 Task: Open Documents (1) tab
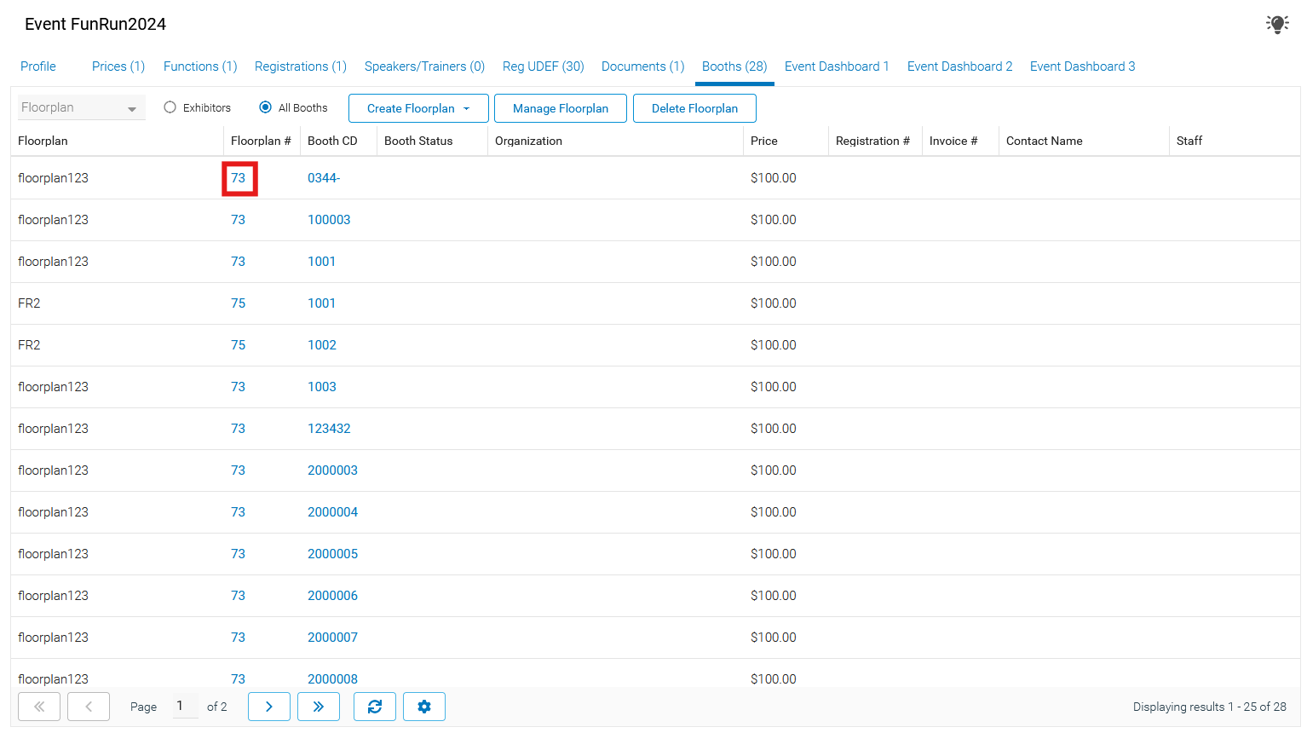pos(643,66)
